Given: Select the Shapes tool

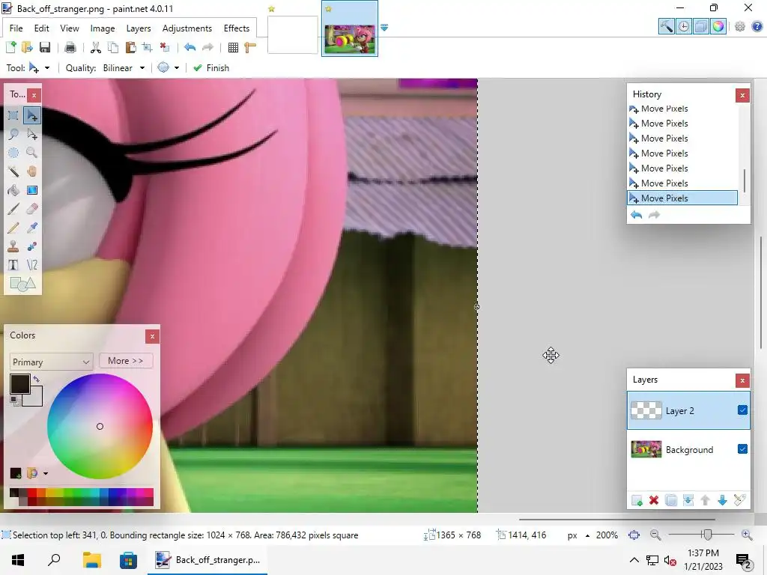Looking at the screenshot, I should click(22, 284).
